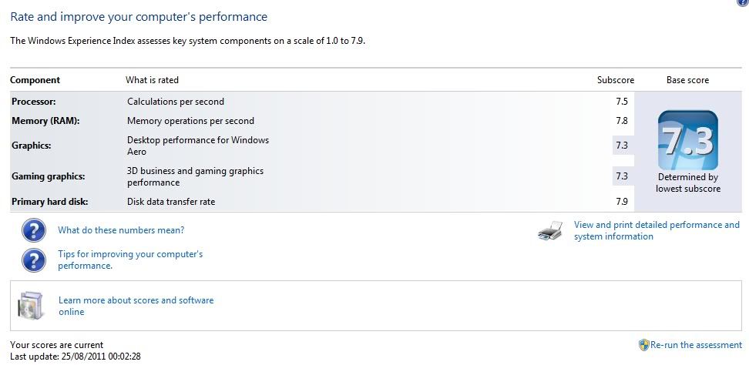Select the Processor row
Screen dimensions: 749x365
322,102
